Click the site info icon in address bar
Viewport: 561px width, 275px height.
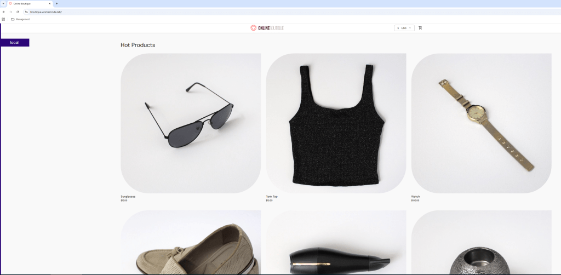26,12
